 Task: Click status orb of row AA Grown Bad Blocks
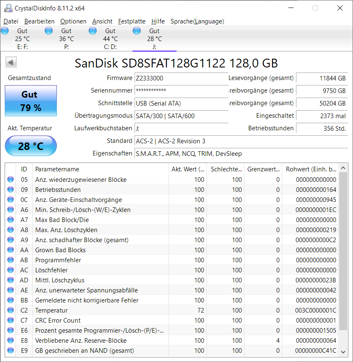10,250
